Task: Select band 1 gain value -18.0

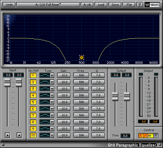Action: (x=64, y=75)
